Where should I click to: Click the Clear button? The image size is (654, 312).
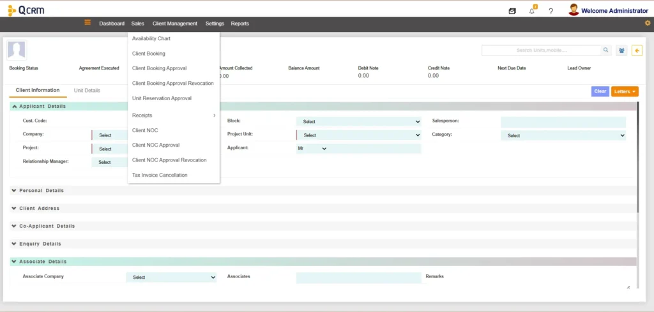[x=600, y=91]
